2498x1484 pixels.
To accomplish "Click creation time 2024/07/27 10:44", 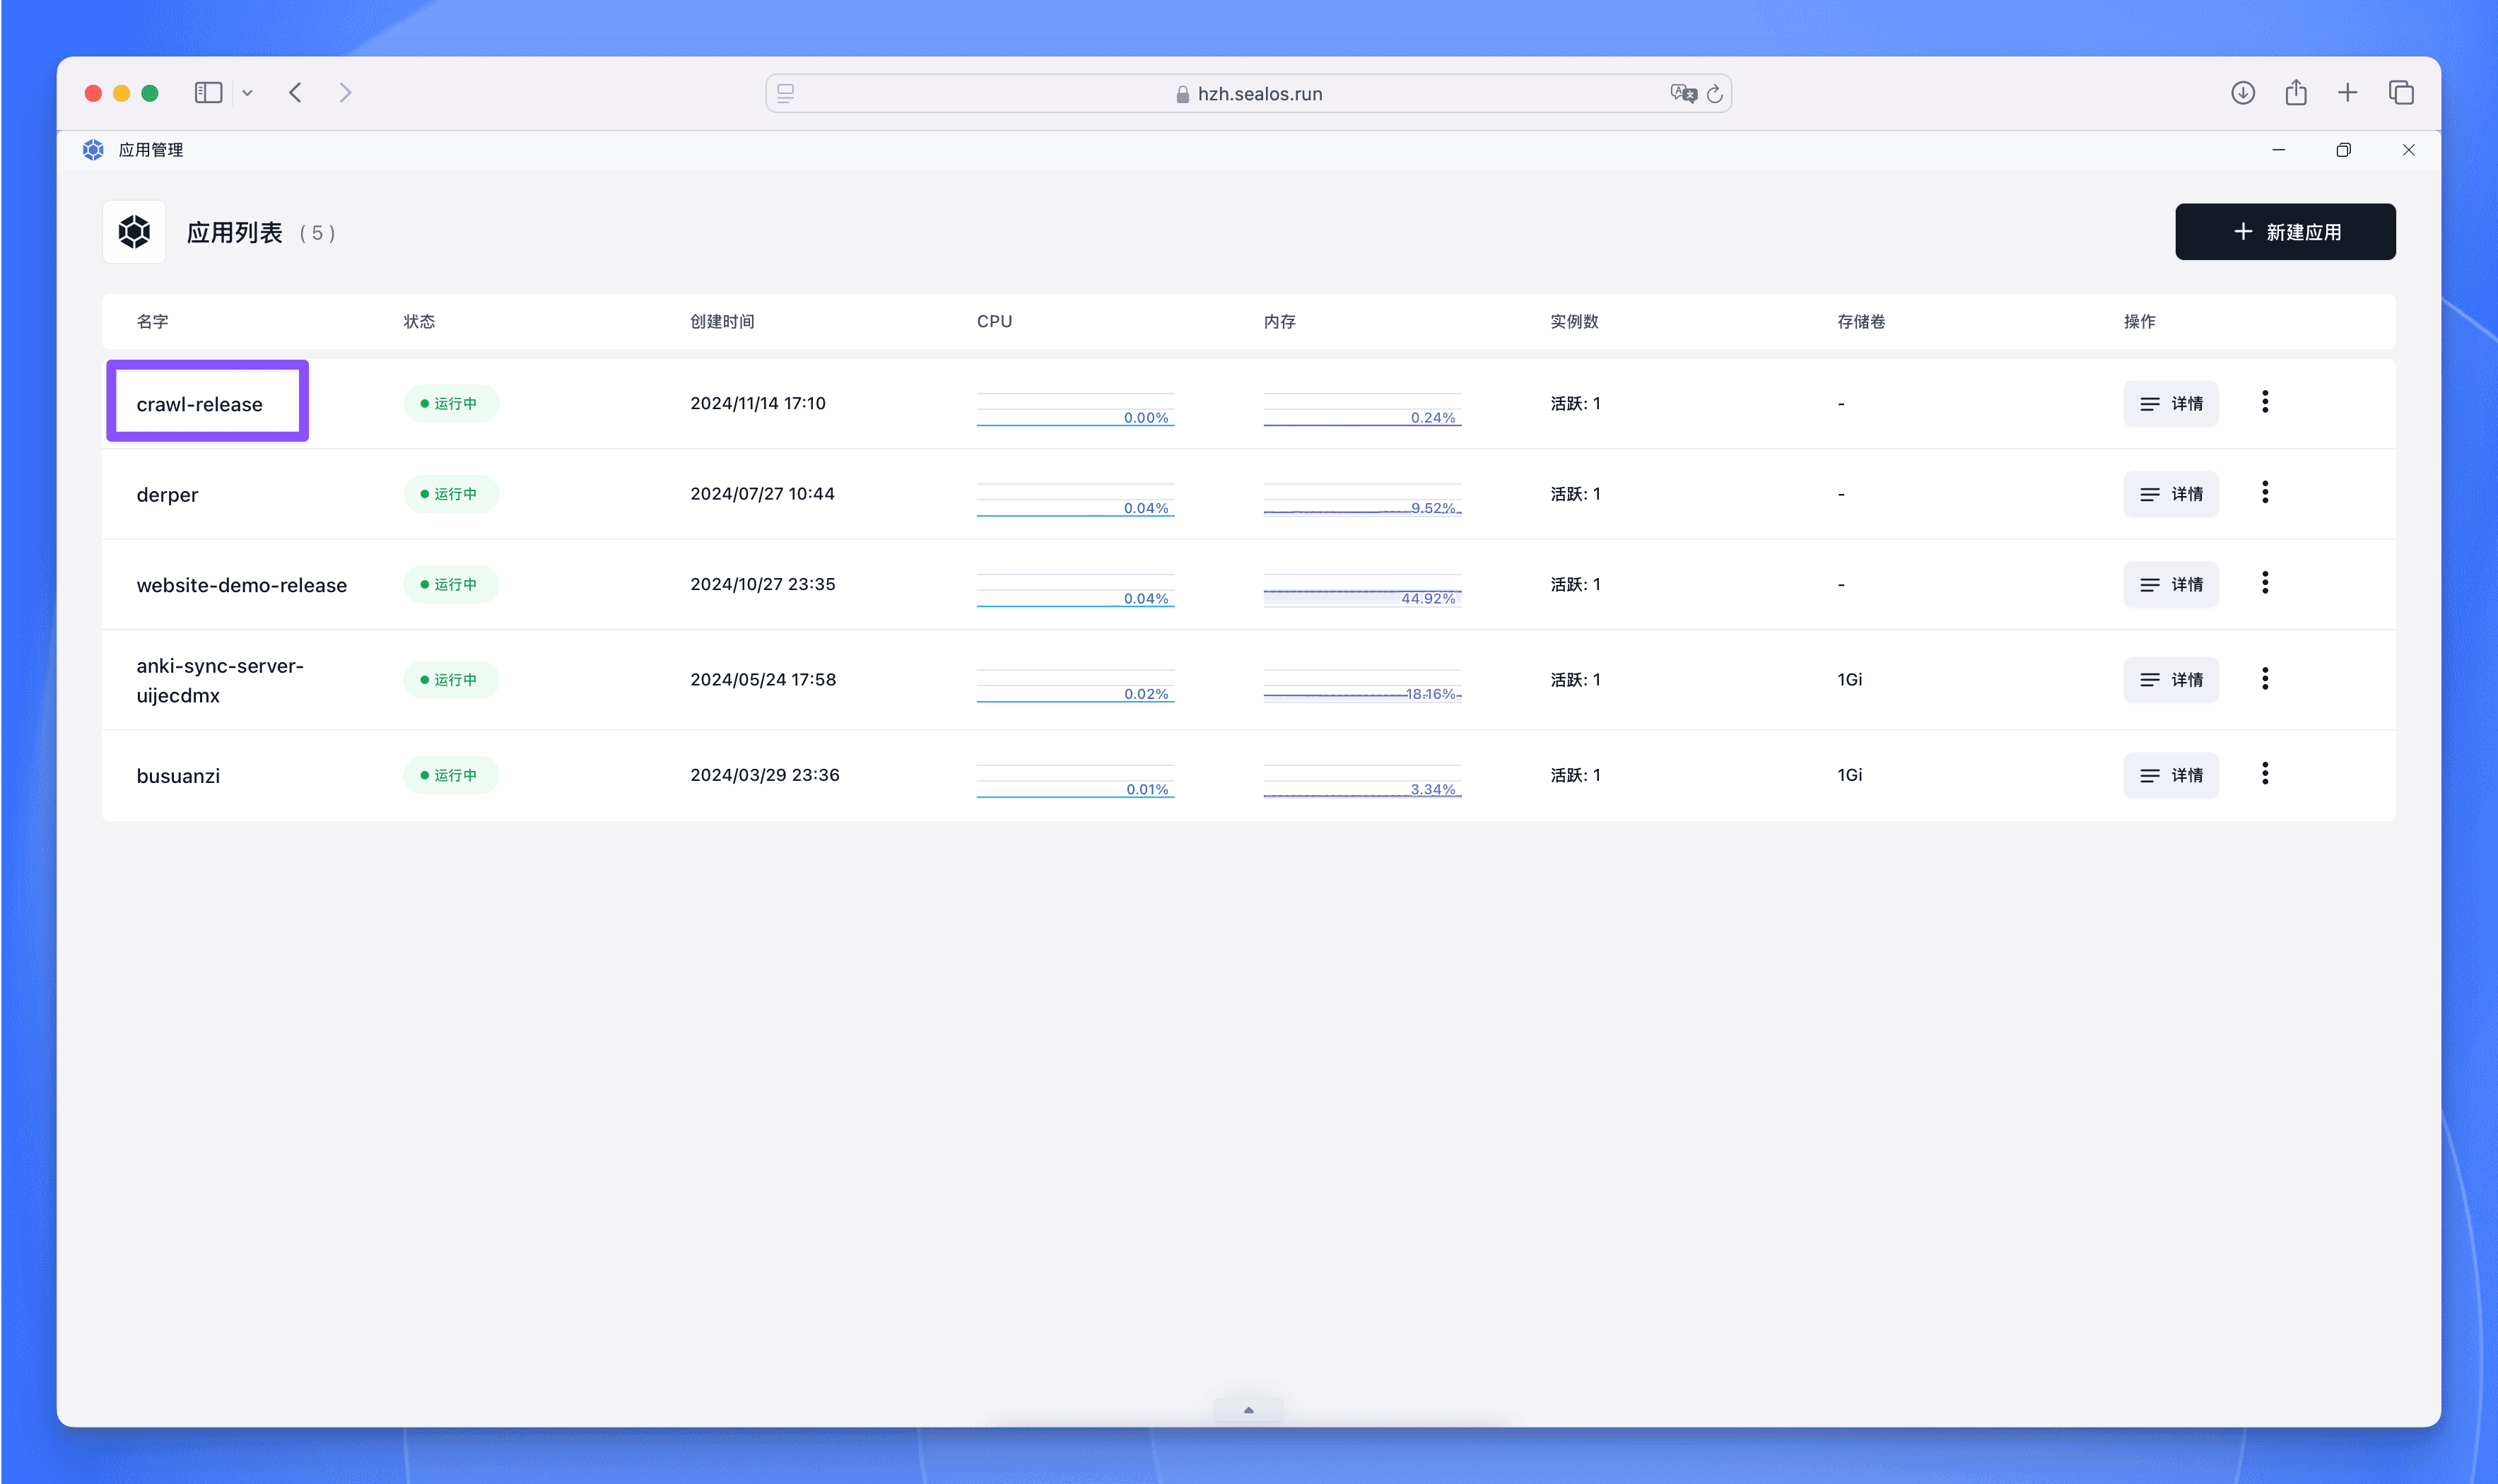I will click(x=762, y=493).
